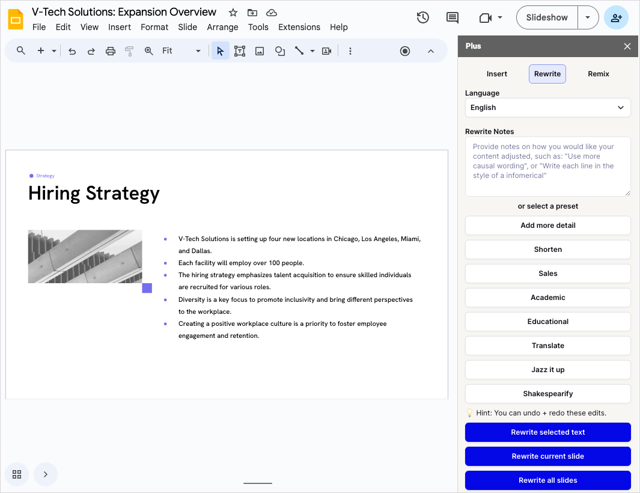Viewport: 640px width, 493px height.
Task: Open the Format menu
Action: point(154,27)
